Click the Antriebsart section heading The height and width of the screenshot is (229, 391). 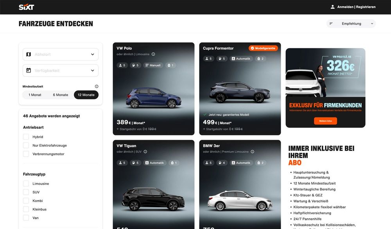(33, 127)
